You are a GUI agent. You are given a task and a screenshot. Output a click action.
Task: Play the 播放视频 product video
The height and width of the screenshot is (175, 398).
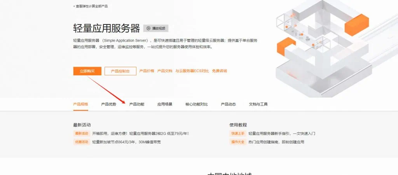[156, 28]
